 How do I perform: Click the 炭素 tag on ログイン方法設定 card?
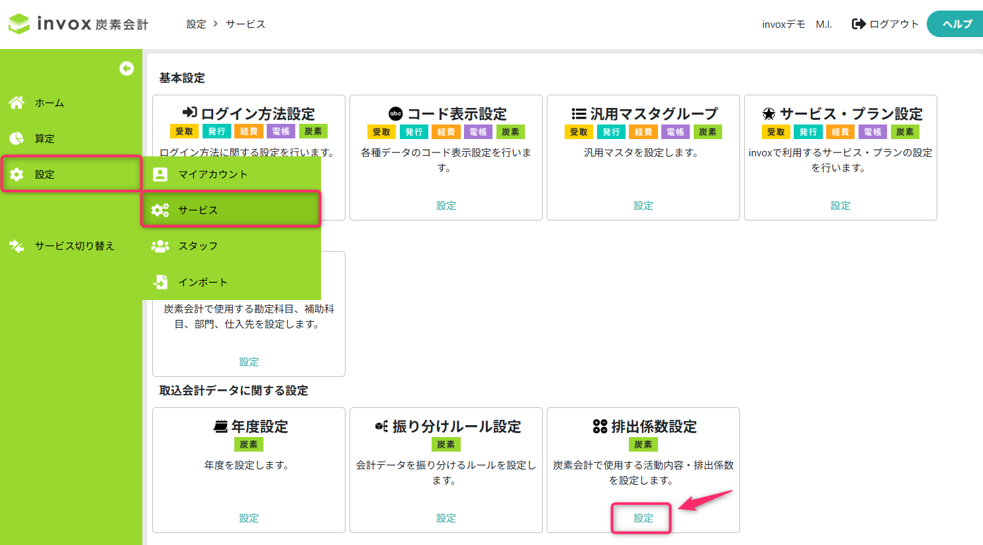(314, 131)
